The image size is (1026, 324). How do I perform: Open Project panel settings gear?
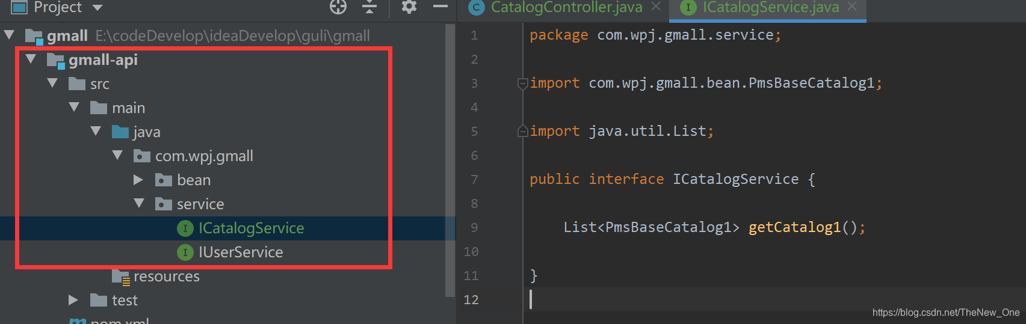(409, 7)
